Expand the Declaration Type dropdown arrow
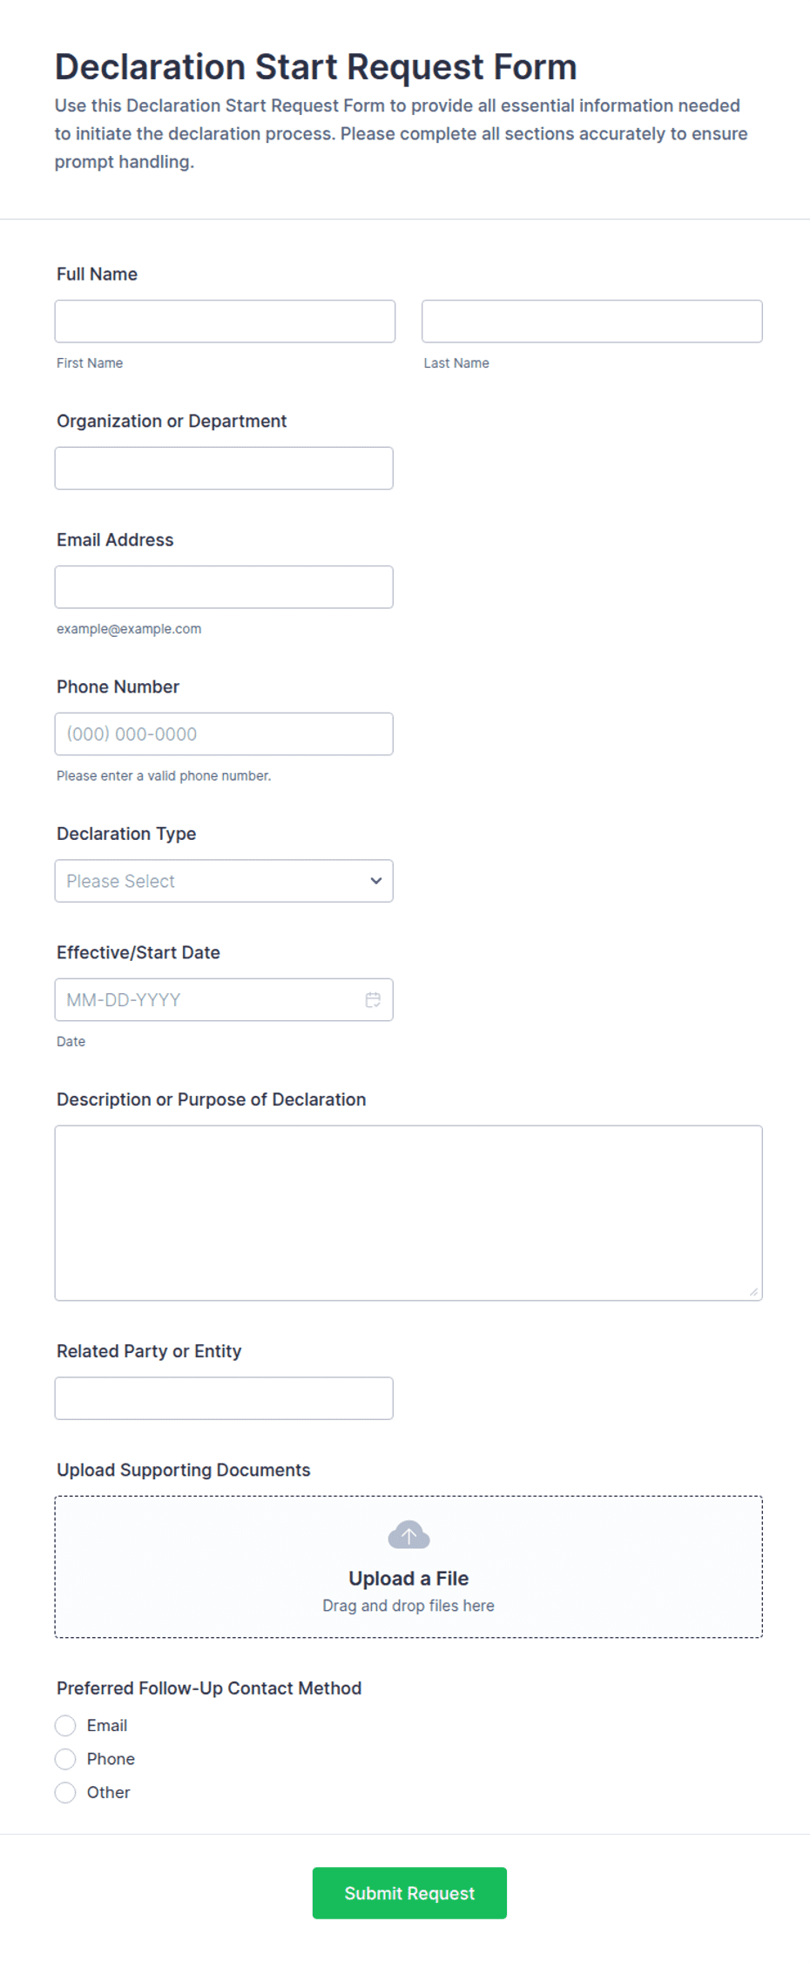Image resolution: width=810 pixels, height=1962 pixels. coord(376,881)
